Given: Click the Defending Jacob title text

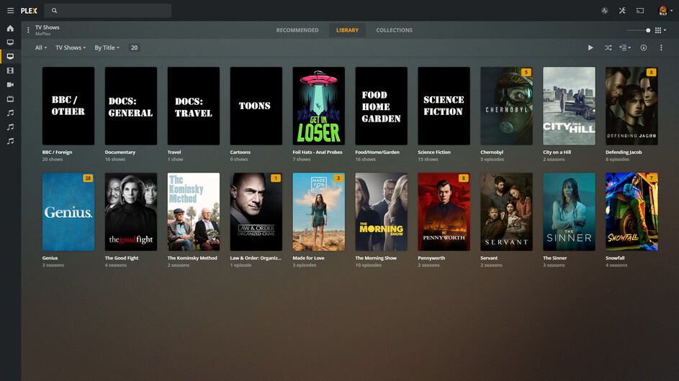Looking at the screenshot, I should coord(624,152).
